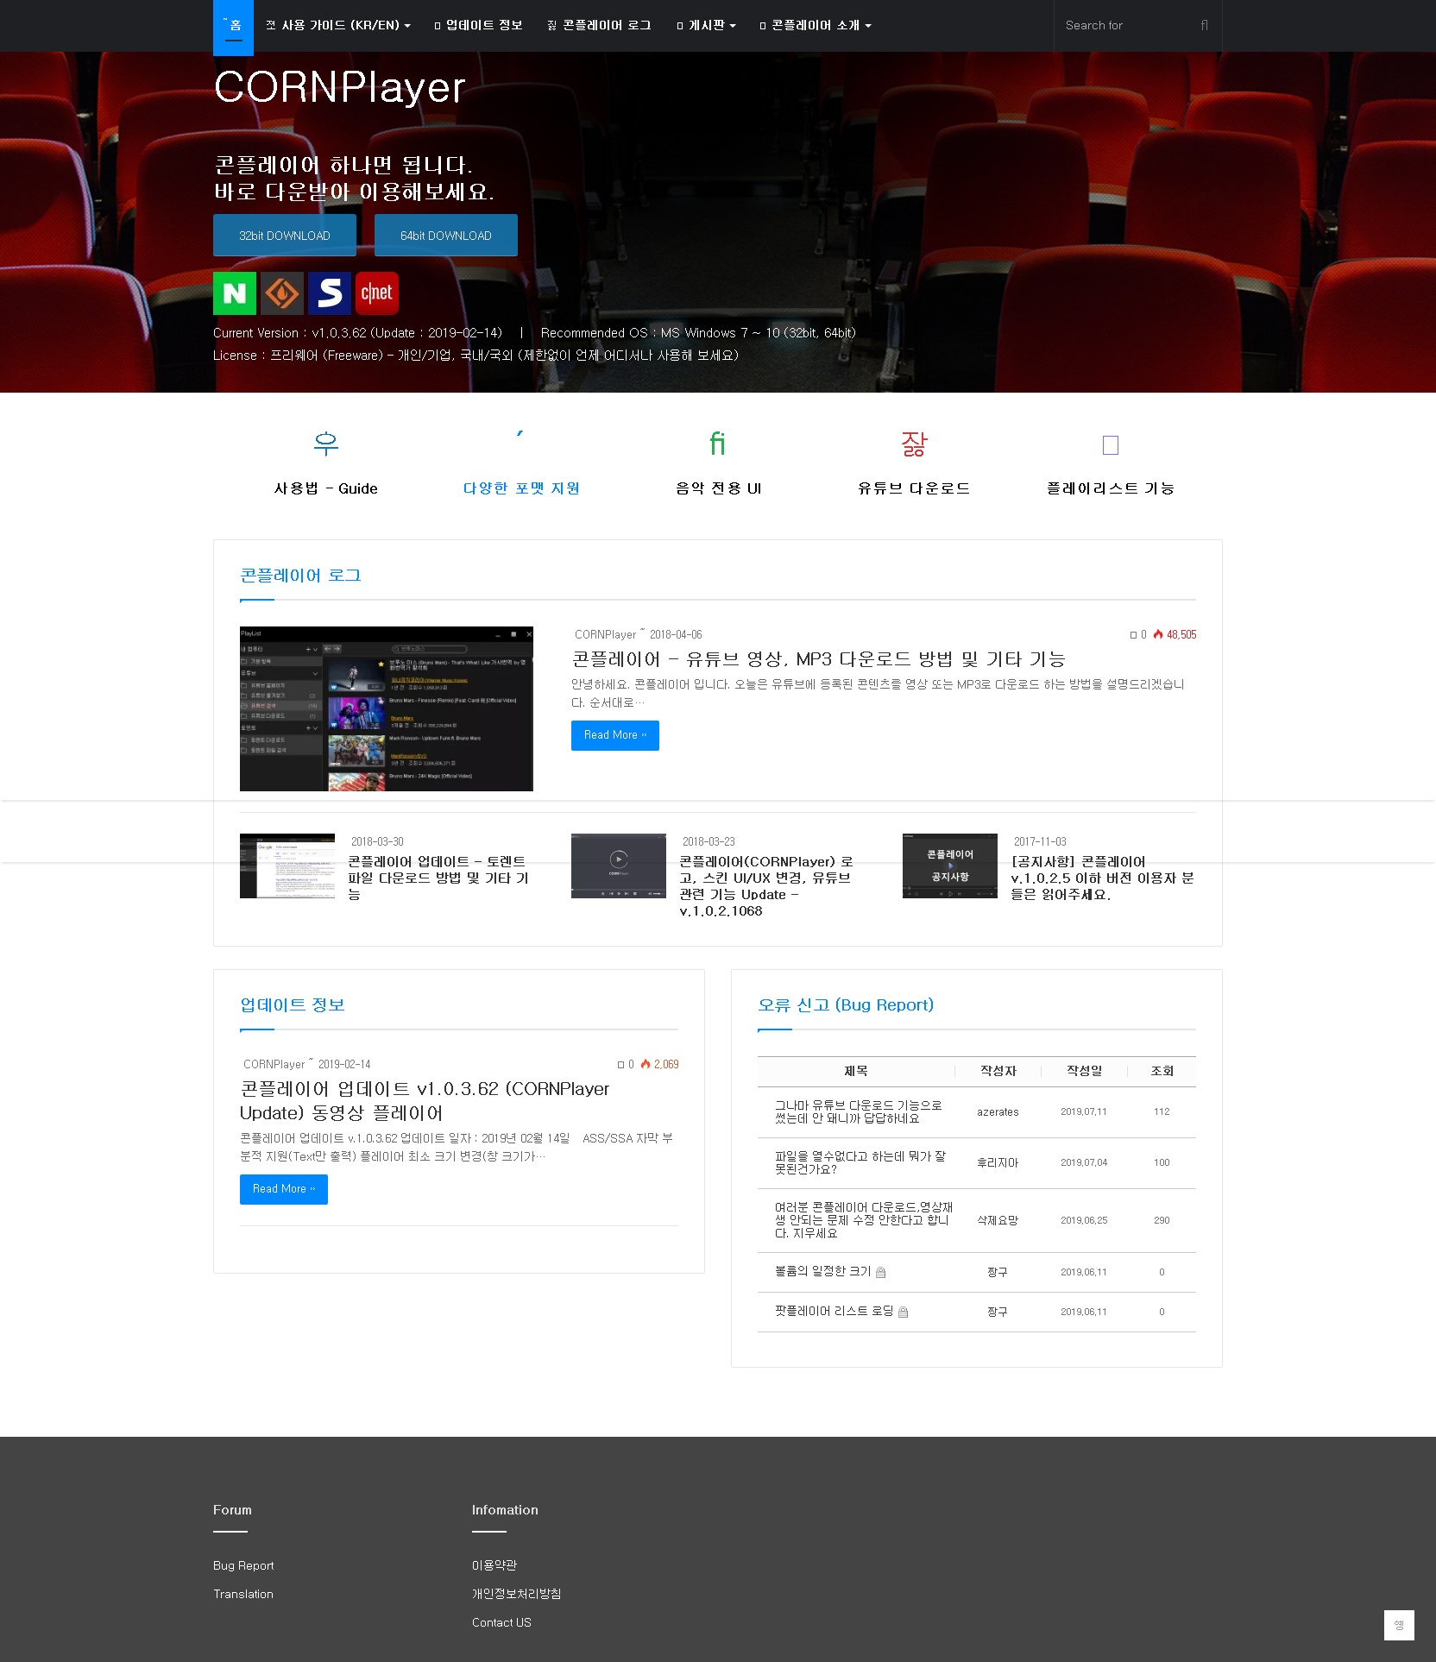1436x1662 pixels.
Task: Click the 2,069 views flame icon
Action: (646, 1064)
